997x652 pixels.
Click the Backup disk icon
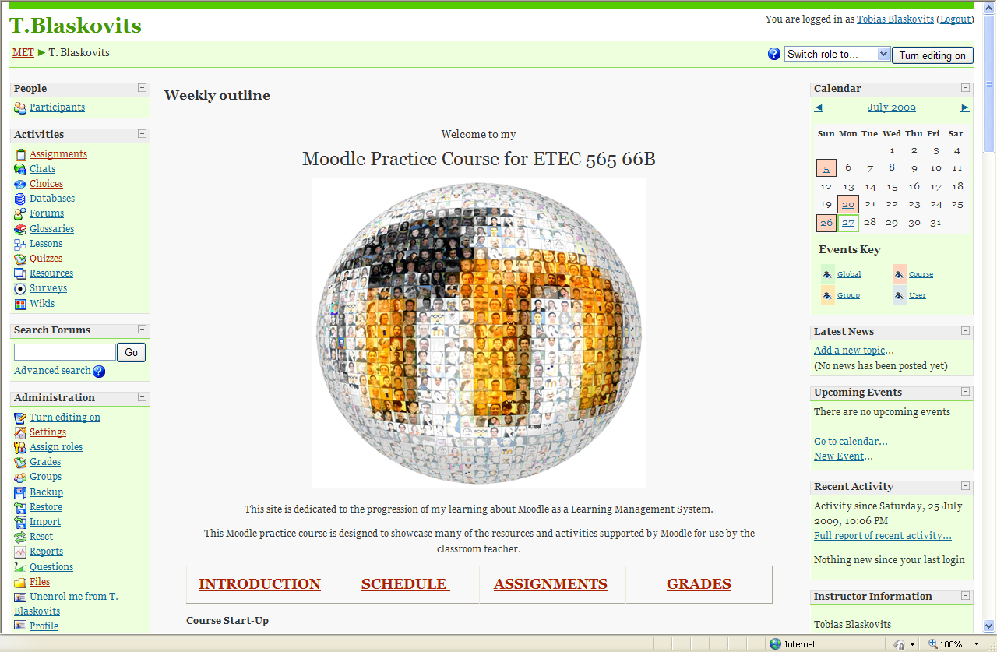tap(20, 492)
